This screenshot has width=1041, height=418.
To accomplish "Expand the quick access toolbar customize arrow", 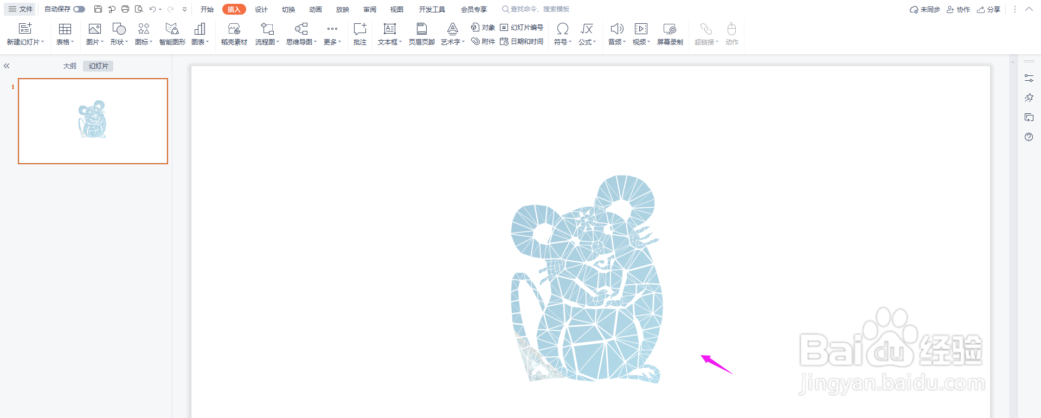I will pos(185,9).
